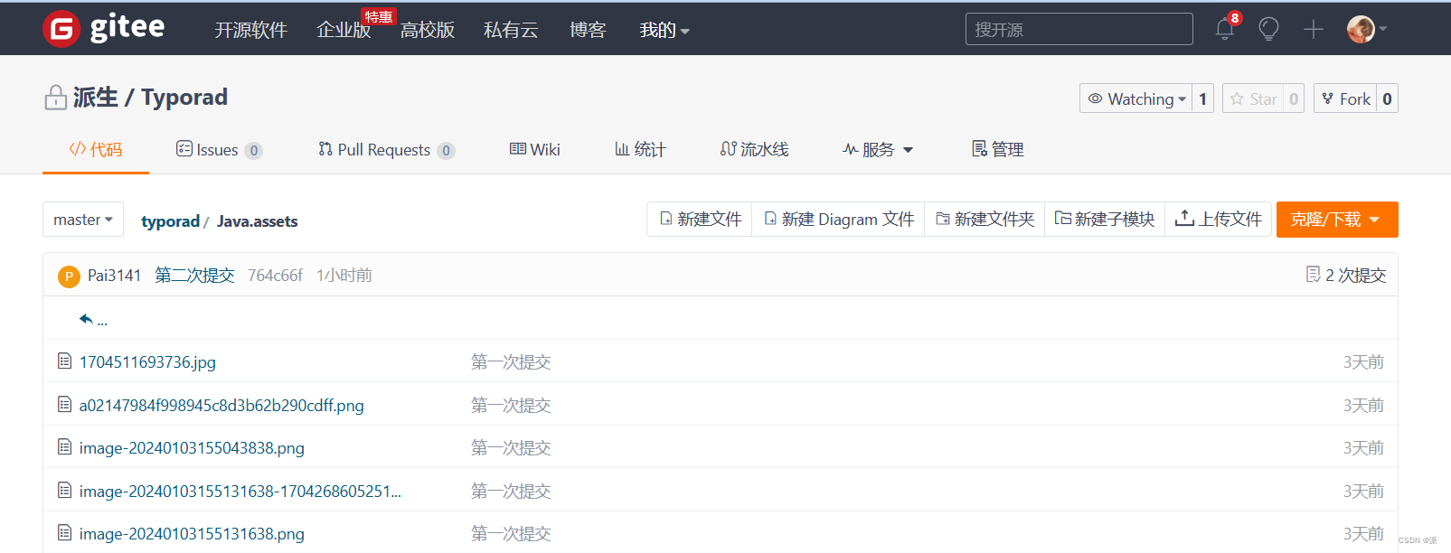This screenshot has height=553, width=1451.
Task: Click the typorad breadcrumb link
Action: point(170,220)
